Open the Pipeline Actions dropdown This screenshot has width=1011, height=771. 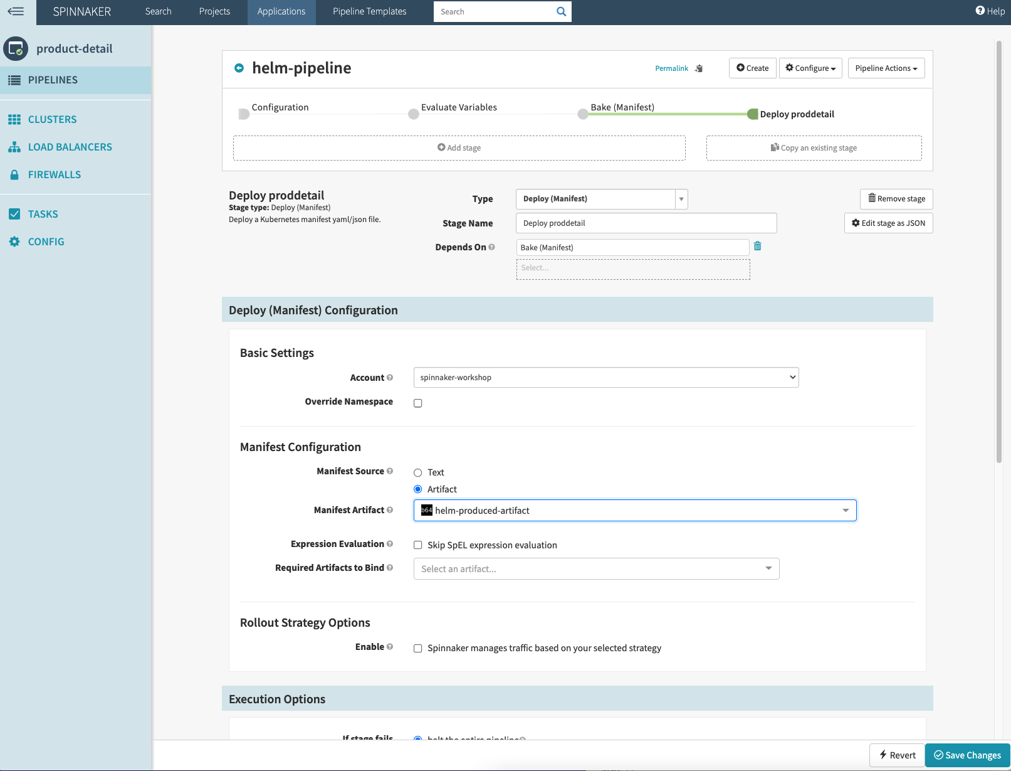pos(886,68)
